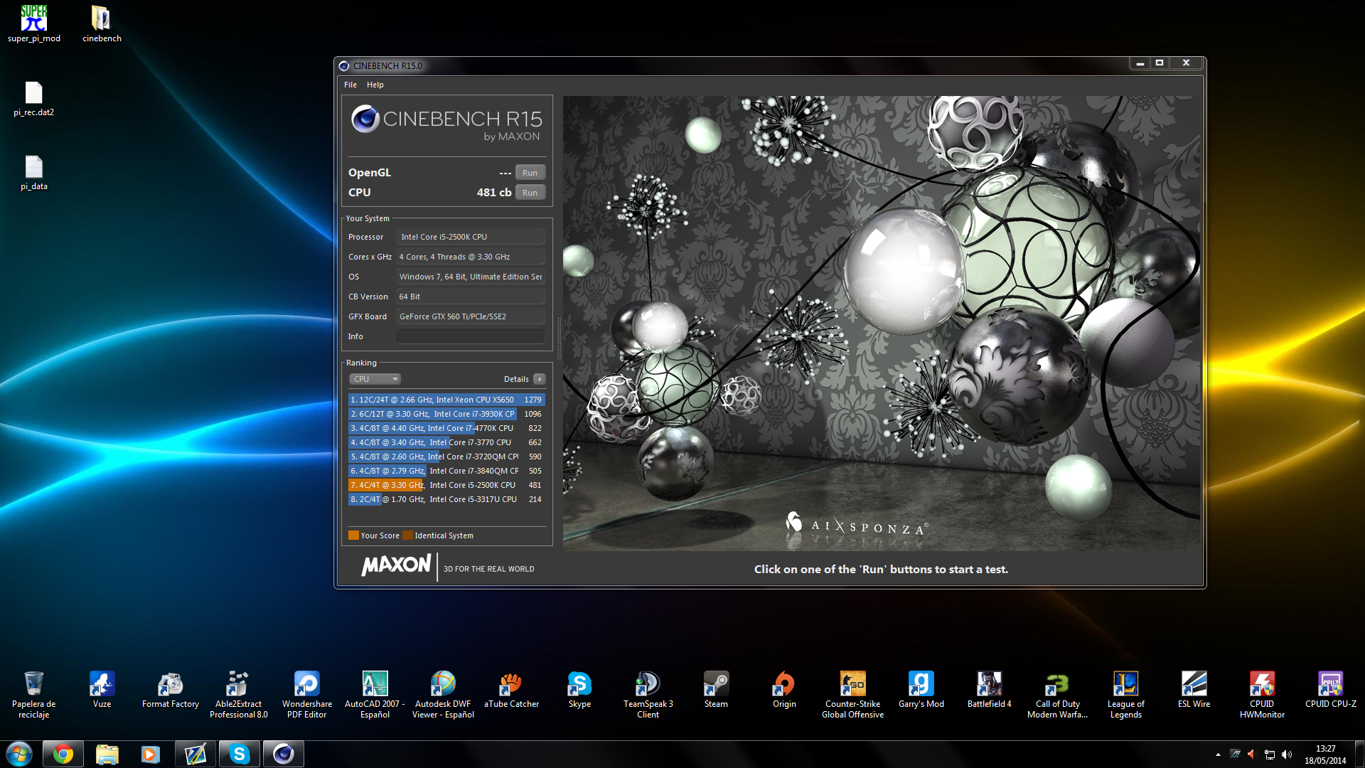Screen dimensions: 1365x768
Task: Click the Cinebench taskbar button
Action: 283,754
